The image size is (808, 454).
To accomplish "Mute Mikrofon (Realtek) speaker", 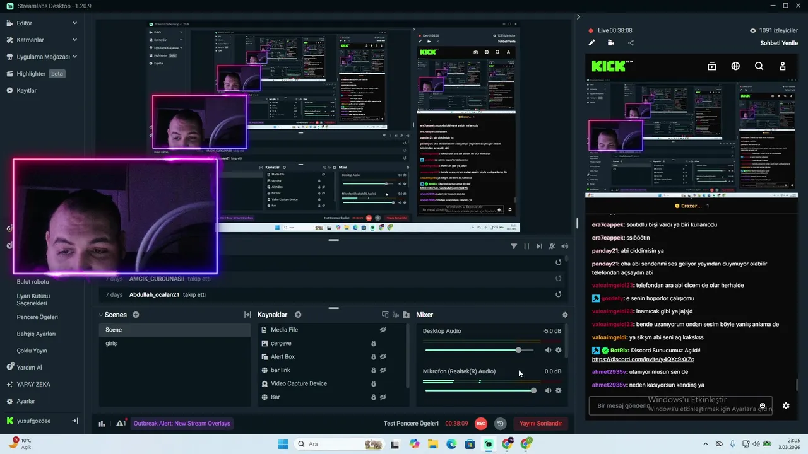I will (x=548, y=390).
